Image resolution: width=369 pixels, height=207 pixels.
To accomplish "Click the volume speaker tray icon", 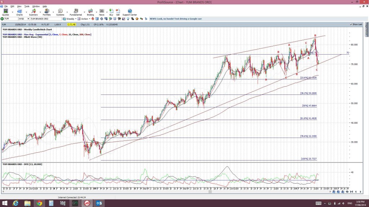I will [343, 203].
